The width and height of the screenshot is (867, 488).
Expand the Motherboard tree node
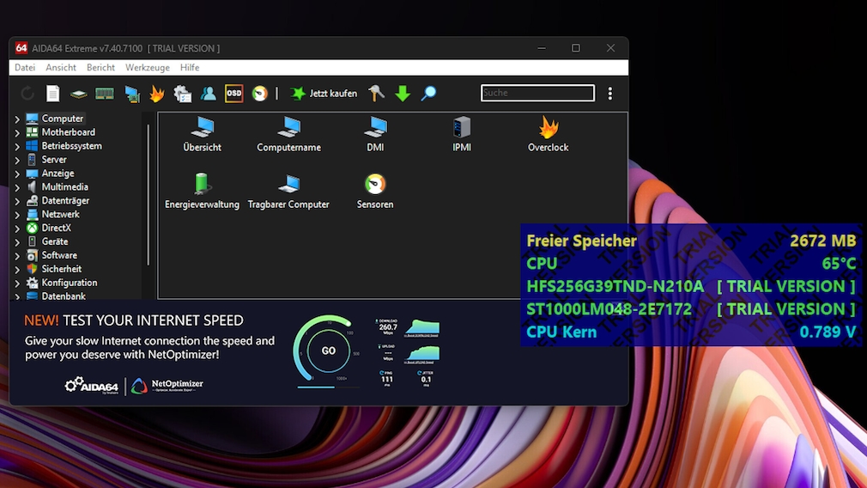coord(17,133)
